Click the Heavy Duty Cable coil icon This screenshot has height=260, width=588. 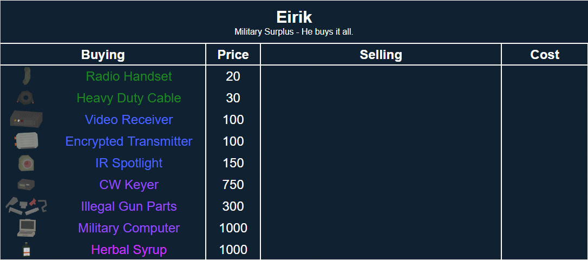click(x=26, y=98)
